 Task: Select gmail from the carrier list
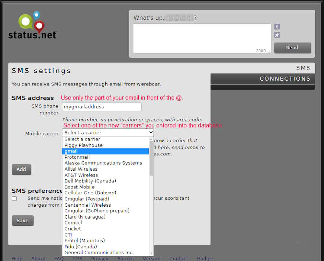pos(105,151)
